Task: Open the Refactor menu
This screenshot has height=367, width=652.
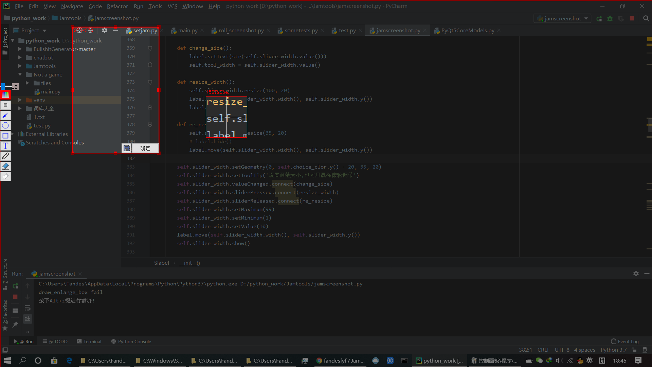Action: pos(117,6)
